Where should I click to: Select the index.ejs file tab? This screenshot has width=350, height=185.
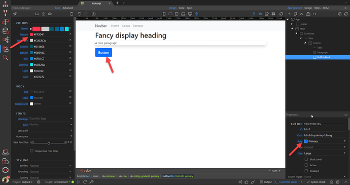click(x=96, y=4)
